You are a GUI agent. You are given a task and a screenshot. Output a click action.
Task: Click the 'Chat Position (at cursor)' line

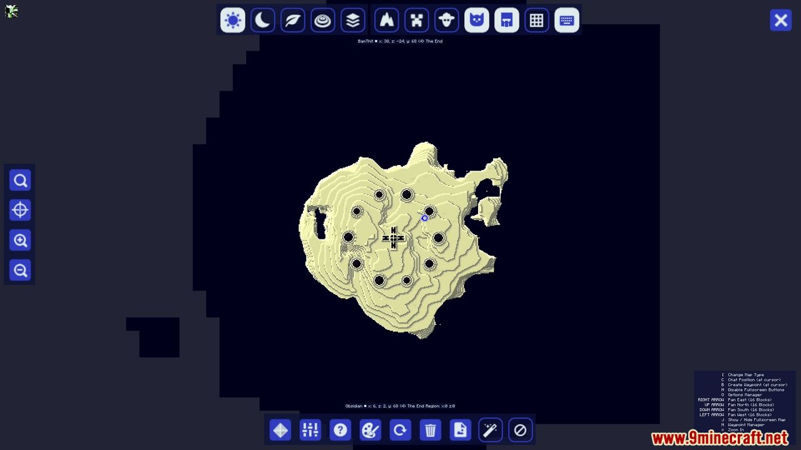tap(754, 380)
